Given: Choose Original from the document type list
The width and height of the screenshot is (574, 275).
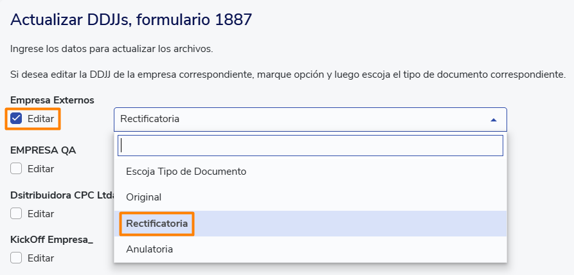Looking at the screenshot, I should [143, 197].
